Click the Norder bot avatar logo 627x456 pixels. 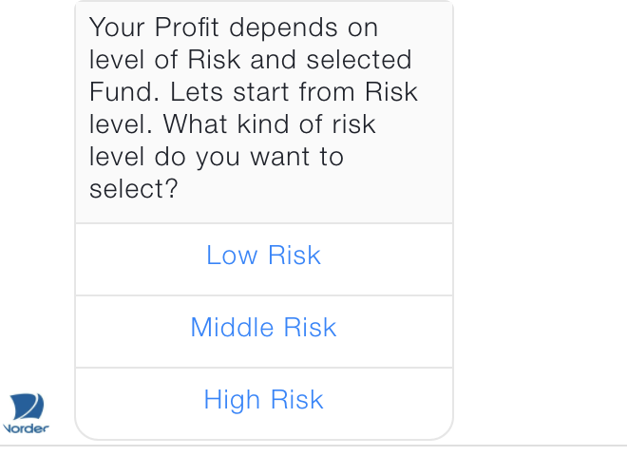[x=26, y=414]
